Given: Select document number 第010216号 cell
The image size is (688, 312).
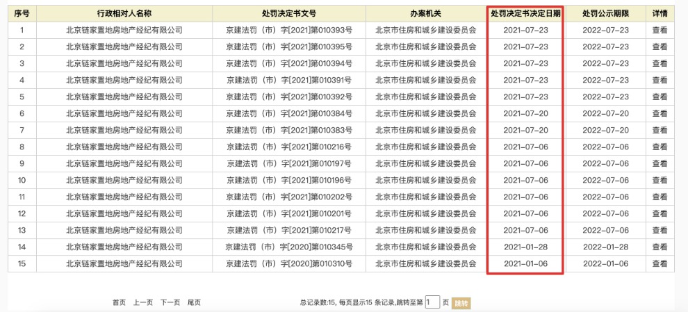Looking at the screenshot, I should (x=289, y=147).
